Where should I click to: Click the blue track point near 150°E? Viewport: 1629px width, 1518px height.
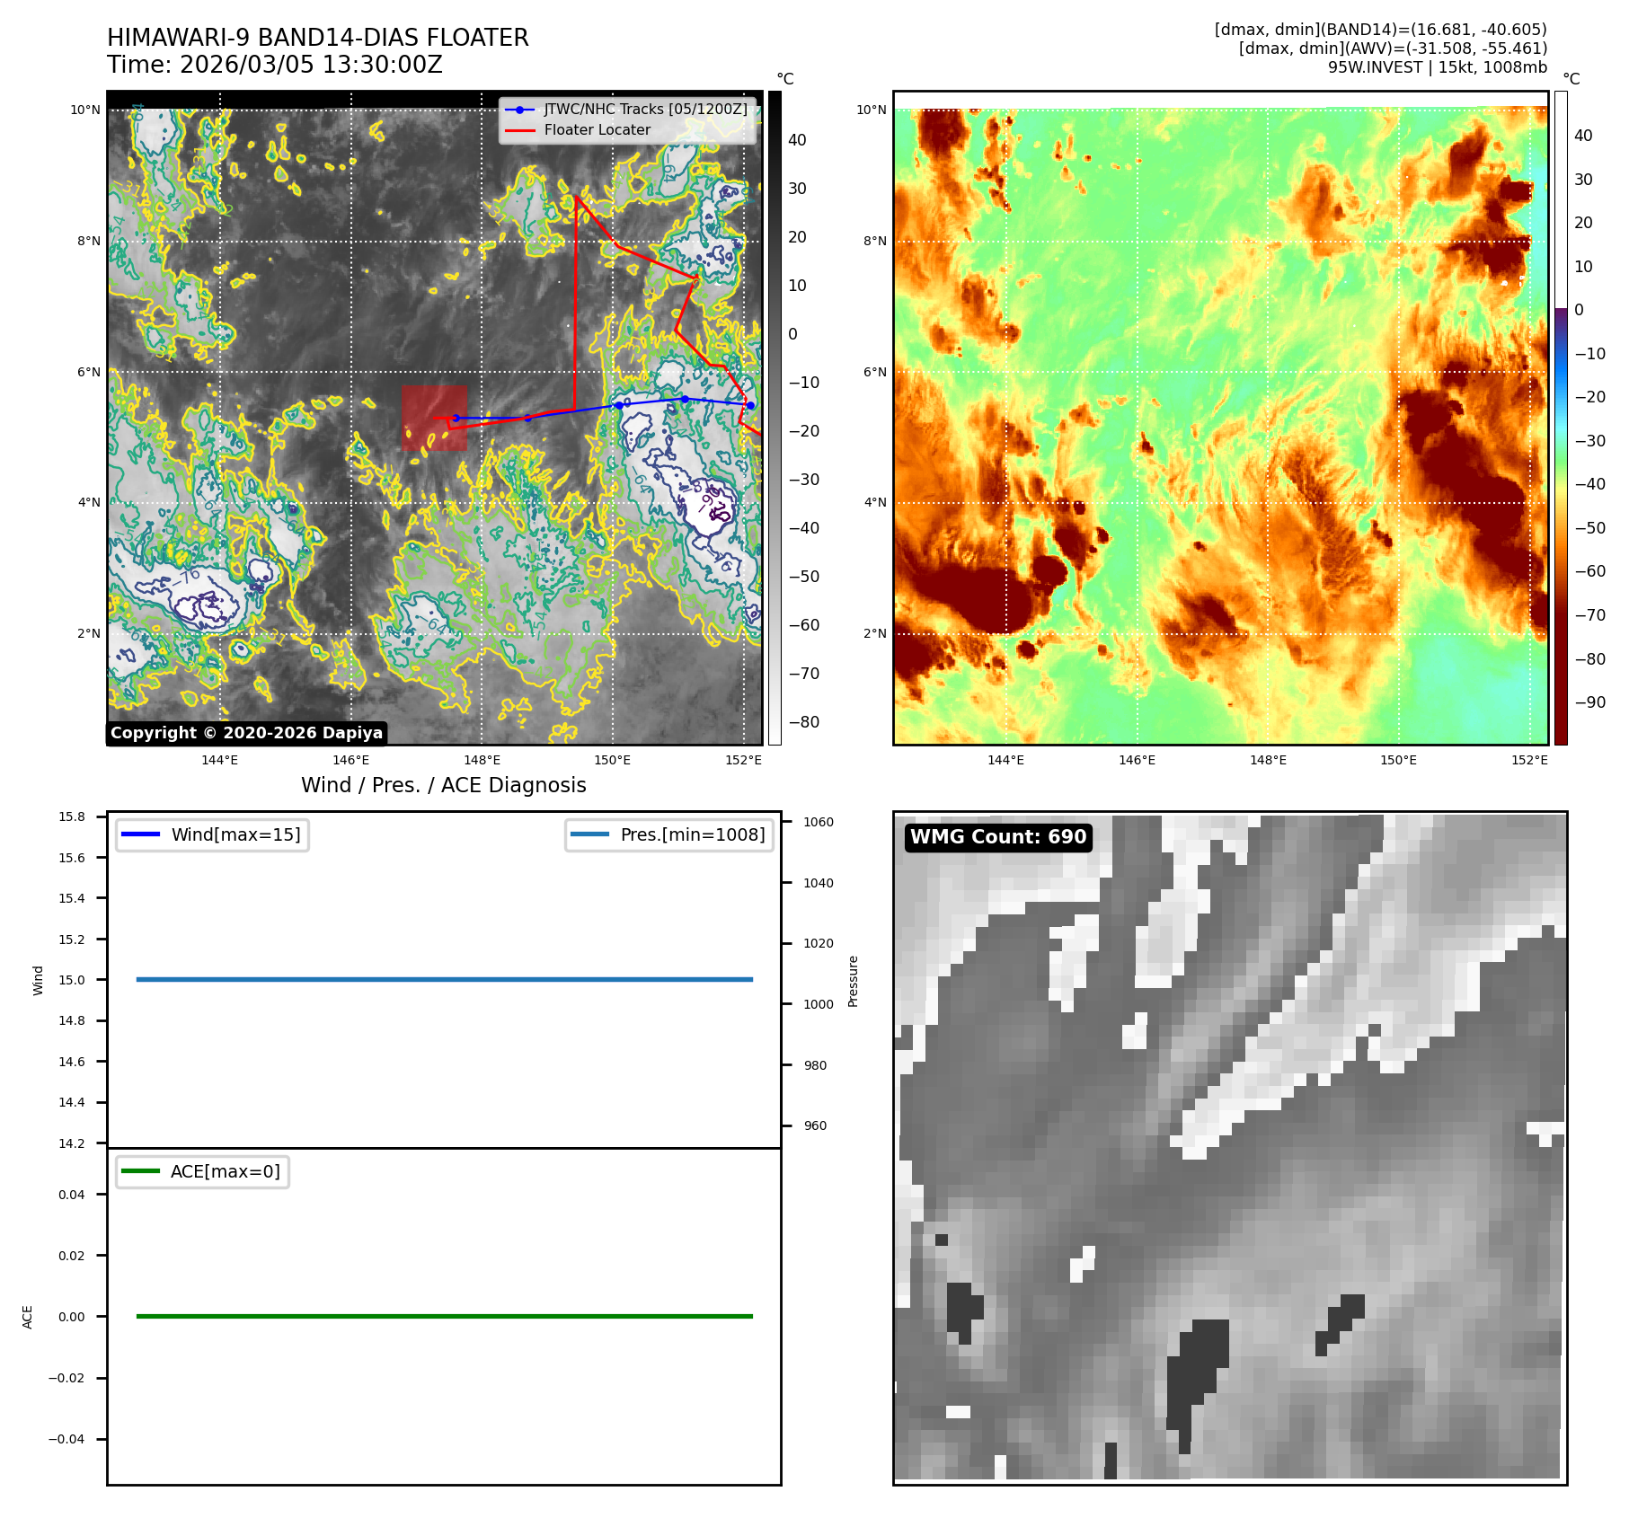[619, 405]
